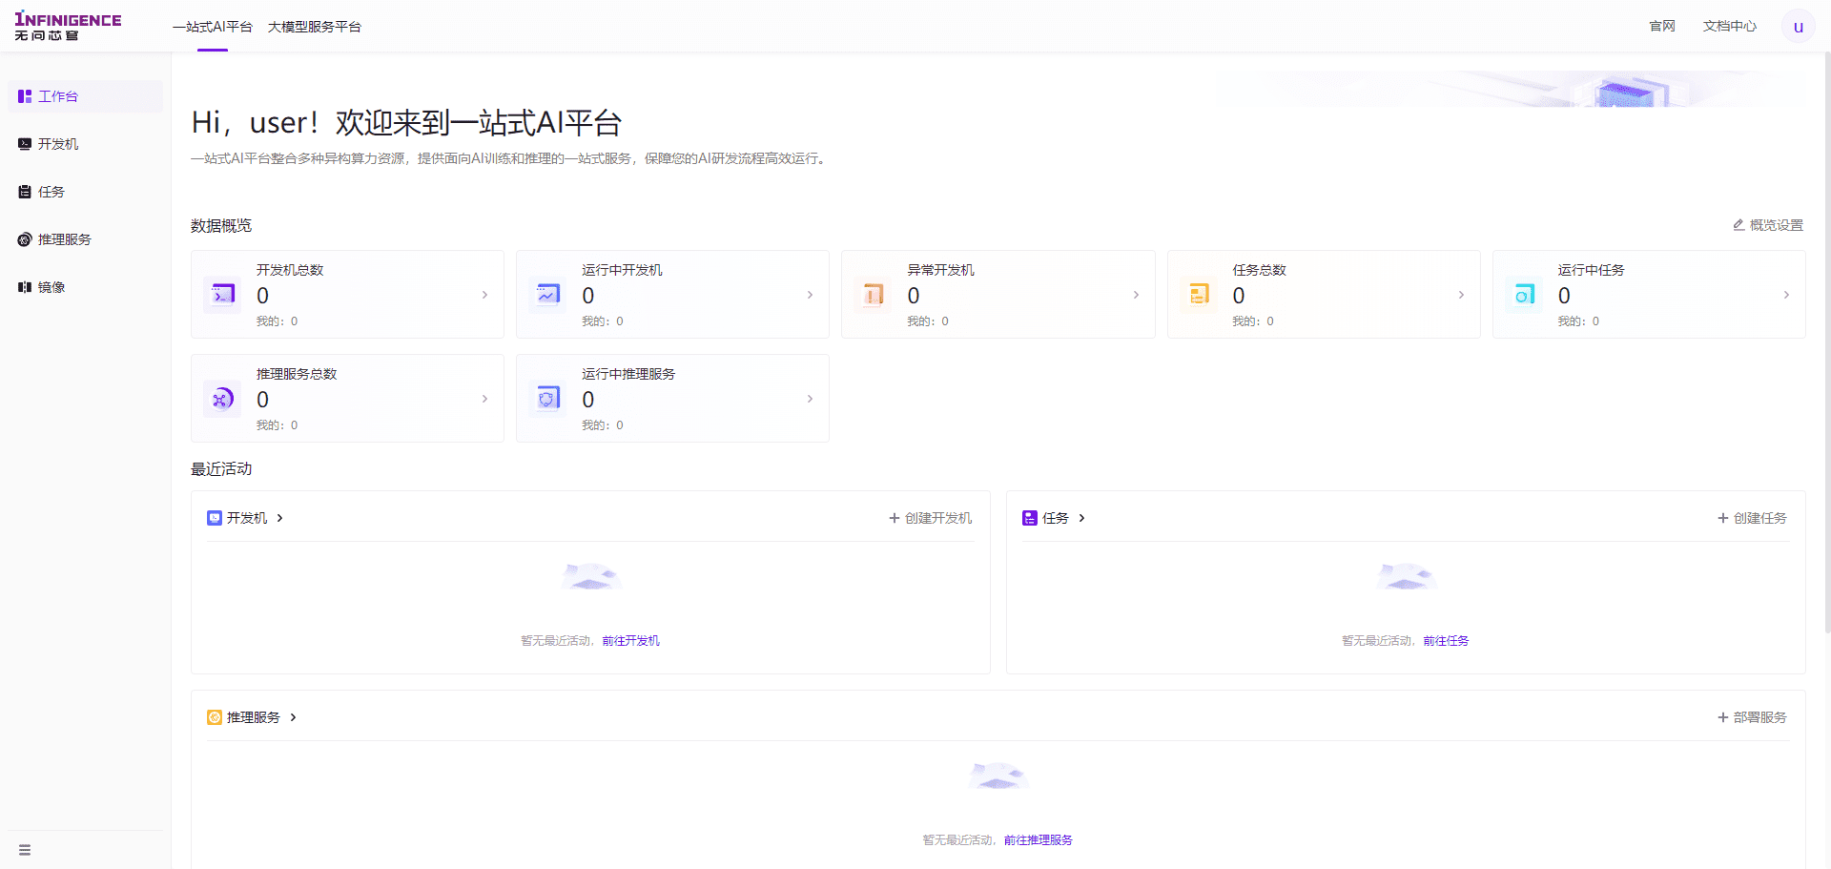The image size is (1831, 869).
Task: Click the 运行中推理服务 card icon
Action: (x=547, y=399)
